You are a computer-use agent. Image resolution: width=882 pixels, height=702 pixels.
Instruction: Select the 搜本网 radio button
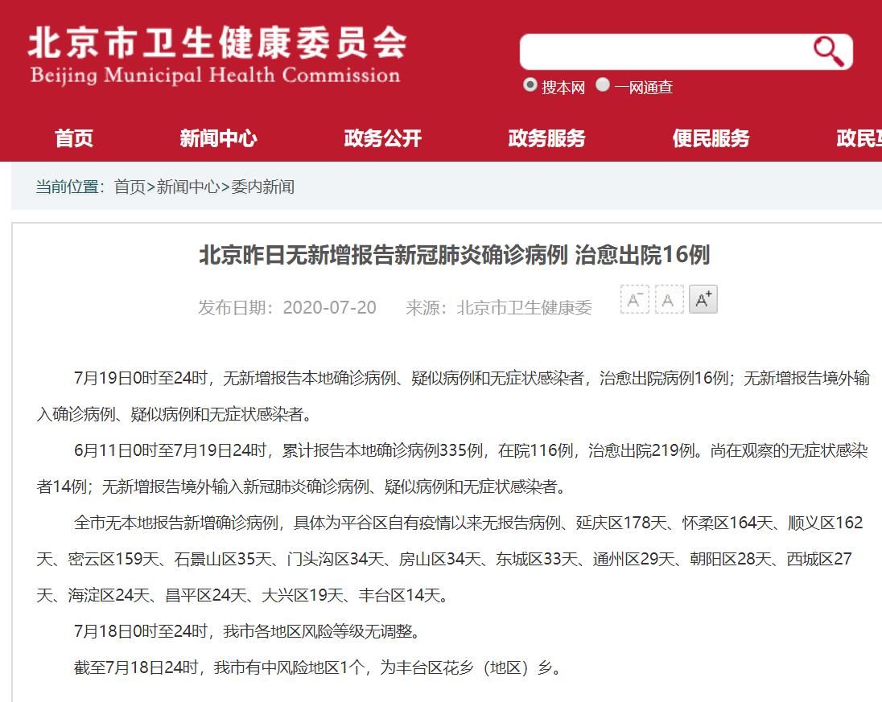coord(530,85)
